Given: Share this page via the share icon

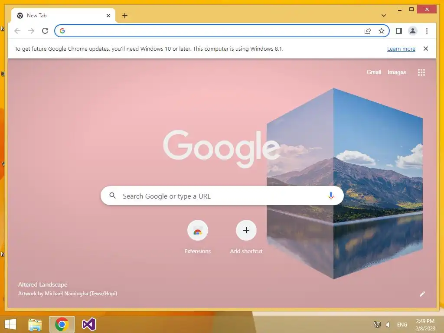Looking at the screenshot, I should click(x=368, y=31).
